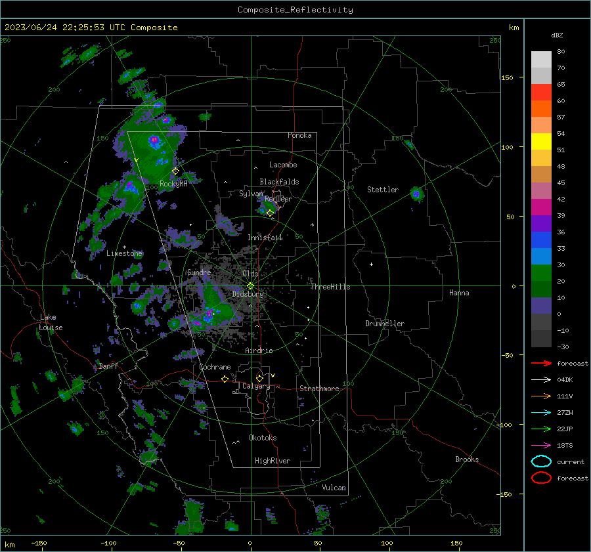This screenshot has width=591, height=552.
Task: Click the yellow diamond marker beside RockyMH
Action: tap(175, 171)
